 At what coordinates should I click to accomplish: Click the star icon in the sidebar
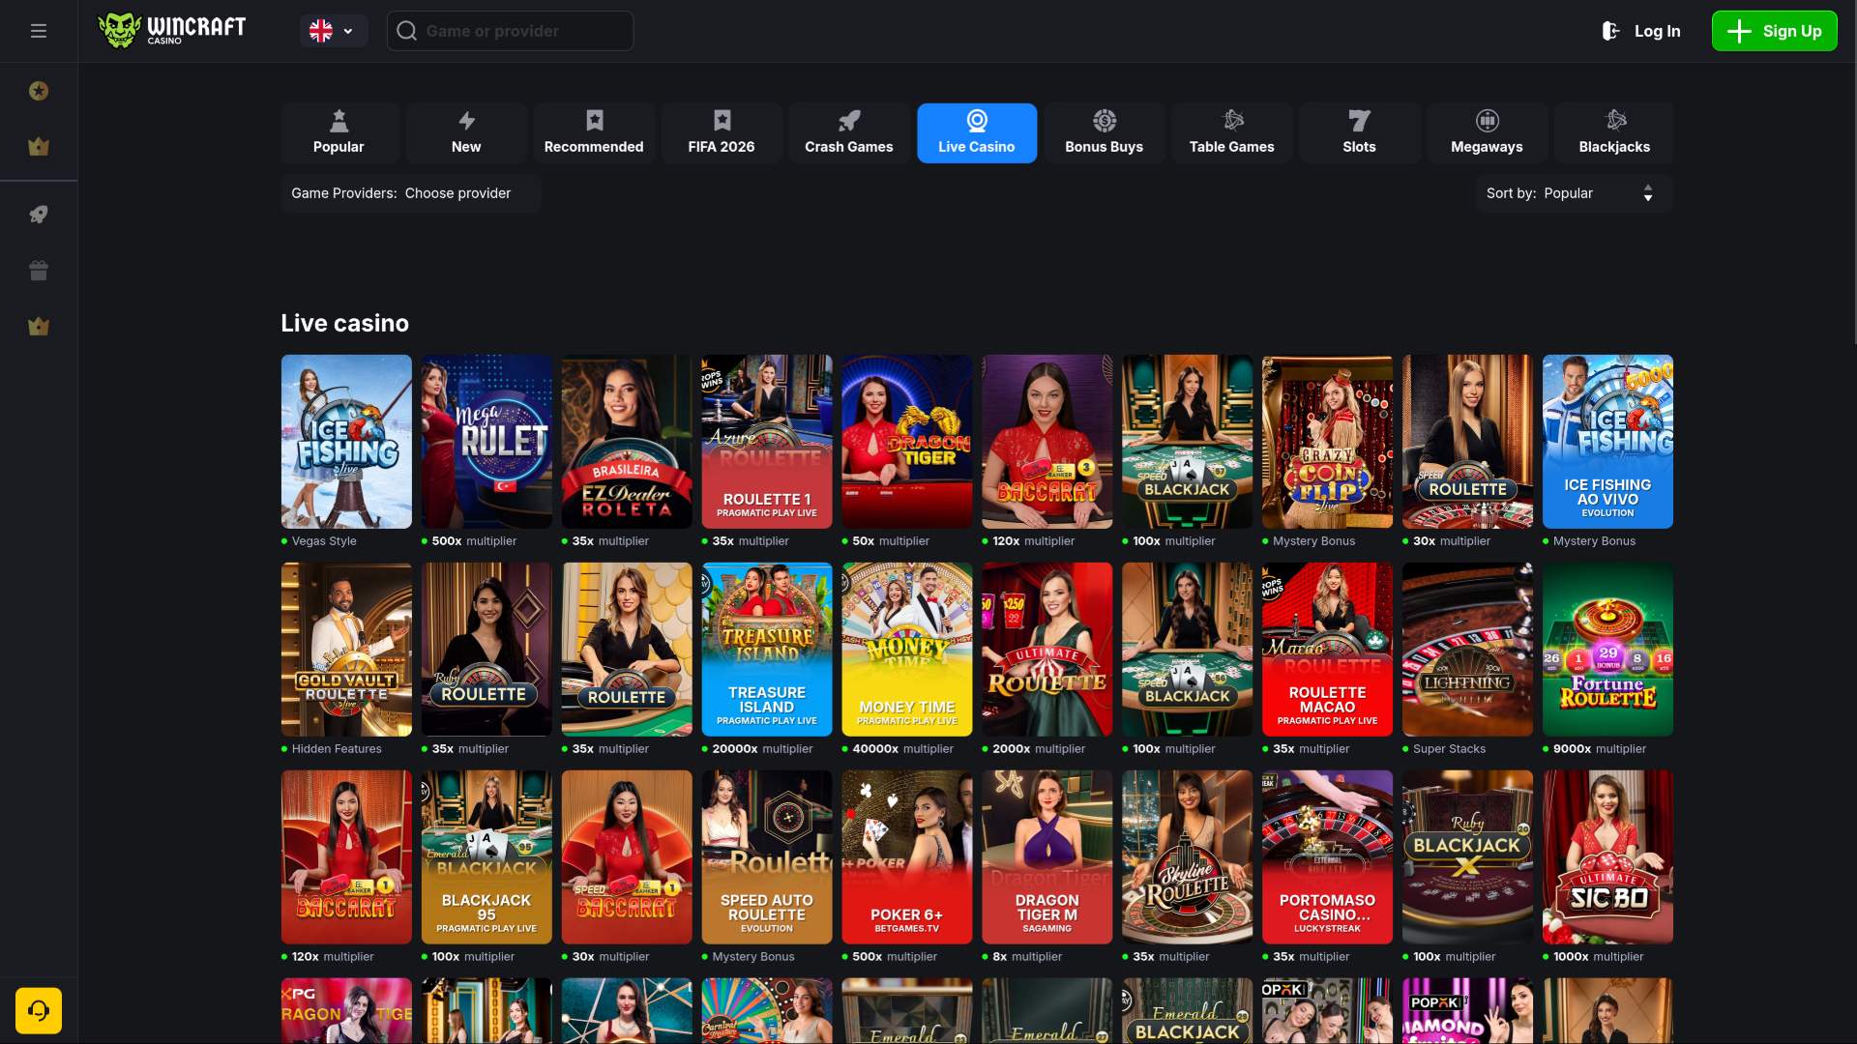tap(39, 91)
